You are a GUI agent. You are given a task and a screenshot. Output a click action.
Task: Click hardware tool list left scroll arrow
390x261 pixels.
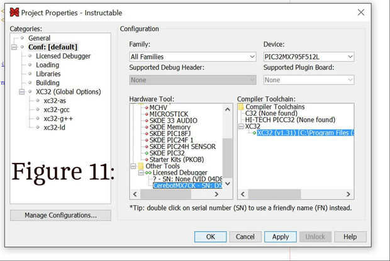(135, 194)
